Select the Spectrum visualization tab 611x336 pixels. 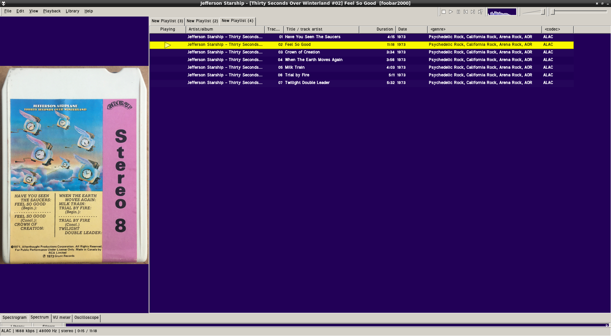click(40, 317)
